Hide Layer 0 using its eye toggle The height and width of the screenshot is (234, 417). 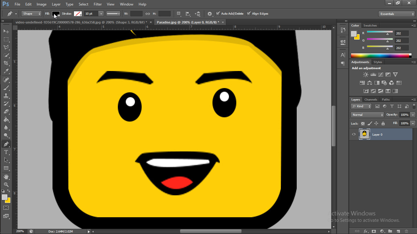pos(354,134)
